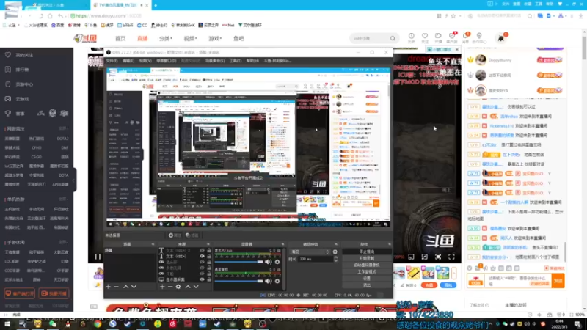Open settings gear for first mixer track
Image resolution: width=587 pixels, height=330 pixels.
[277, 262]
